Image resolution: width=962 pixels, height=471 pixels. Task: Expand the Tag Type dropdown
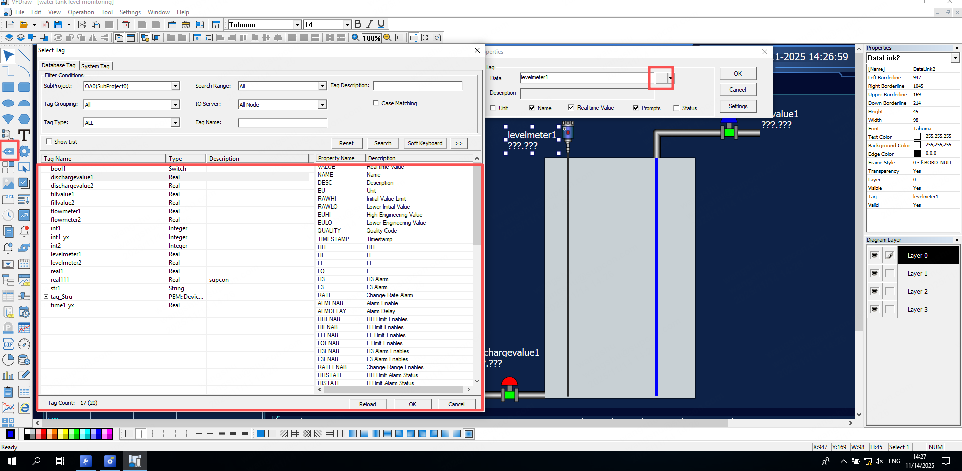175,123
